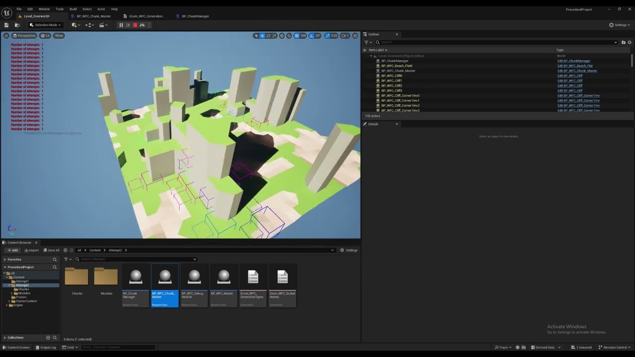Click the viewport layout maximize icon

tap(355, 36)
